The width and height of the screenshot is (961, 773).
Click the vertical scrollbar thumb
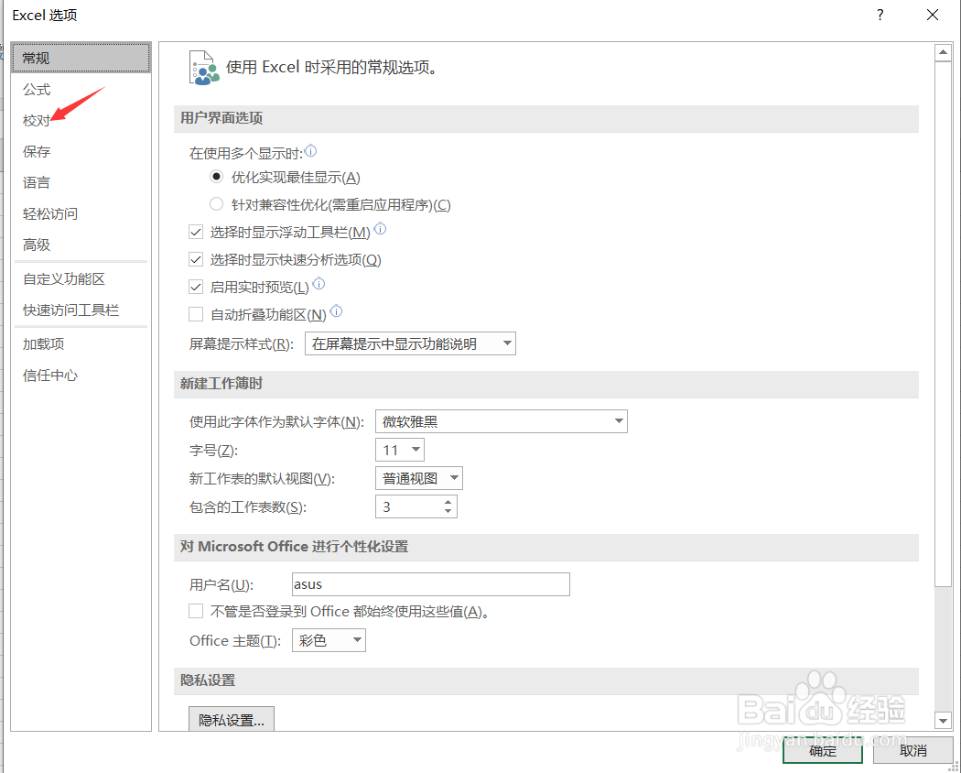(x=943, y=323)
